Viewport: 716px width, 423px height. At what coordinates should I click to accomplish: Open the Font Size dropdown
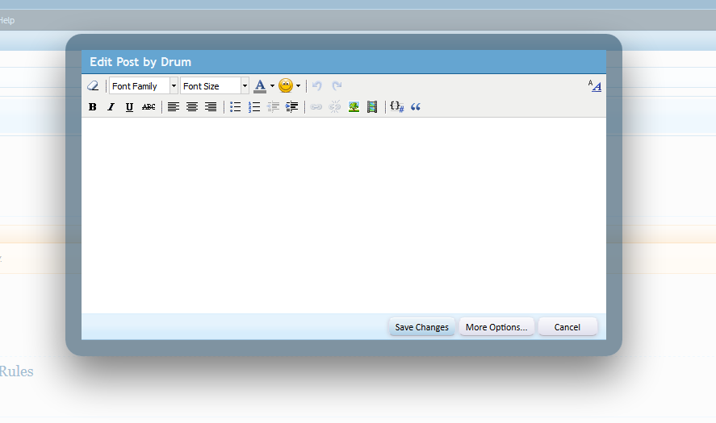click(215, 85)
